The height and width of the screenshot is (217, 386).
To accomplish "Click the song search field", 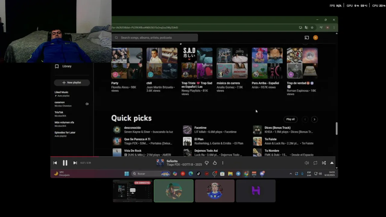I will 155,38.
